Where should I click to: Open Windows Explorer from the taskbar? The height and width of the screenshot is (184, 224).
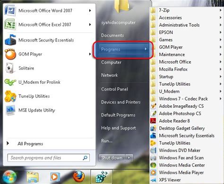[33, 177]
